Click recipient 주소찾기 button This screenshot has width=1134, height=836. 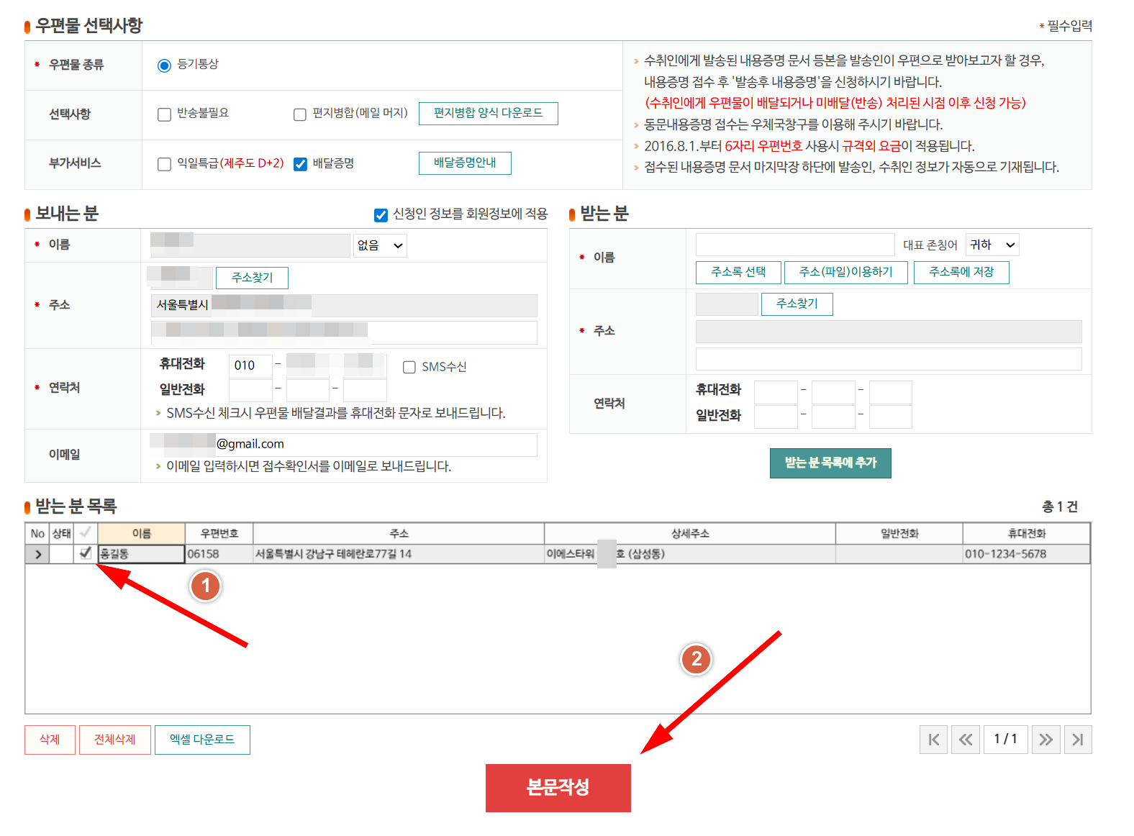coord(797,304)
